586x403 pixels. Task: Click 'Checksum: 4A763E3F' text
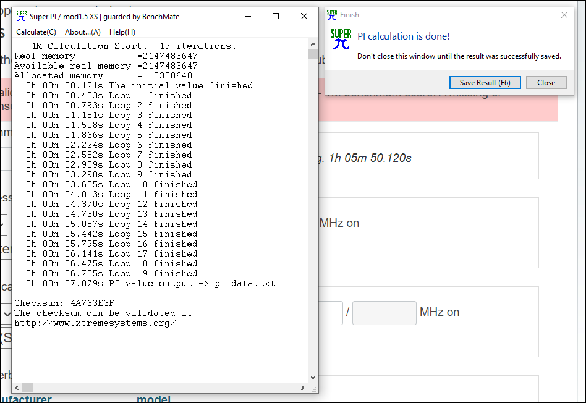[x=64, y=303]
